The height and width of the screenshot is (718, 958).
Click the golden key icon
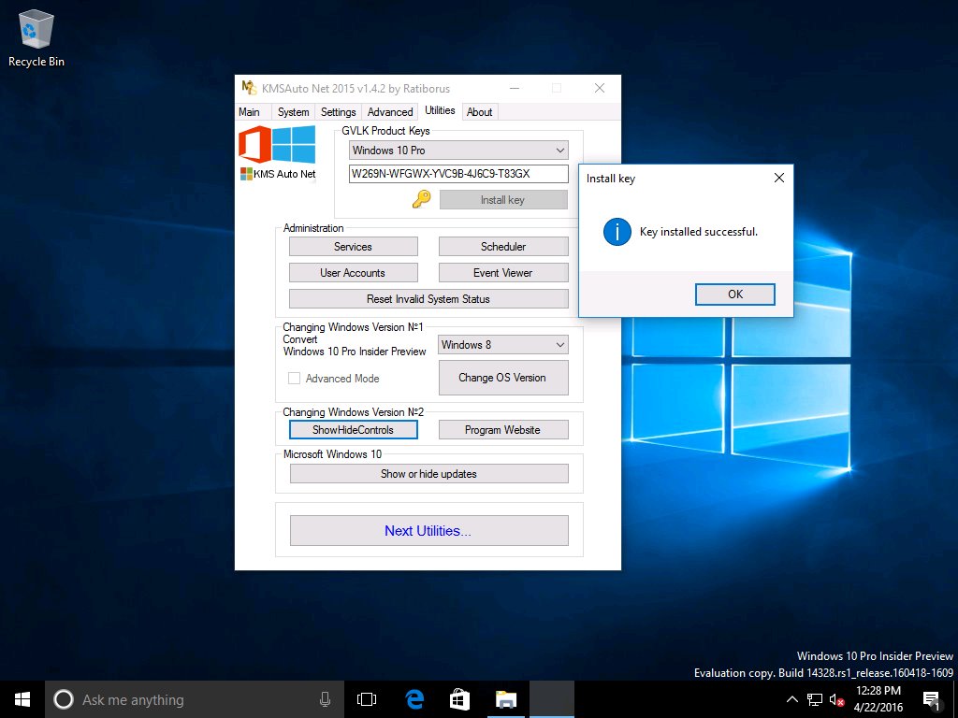tap(422, 199)
